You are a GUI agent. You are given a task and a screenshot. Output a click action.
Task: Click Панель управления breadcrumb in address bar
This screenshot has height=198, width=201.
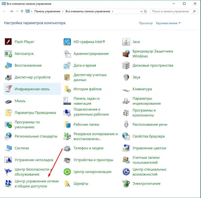click(47, 12)
